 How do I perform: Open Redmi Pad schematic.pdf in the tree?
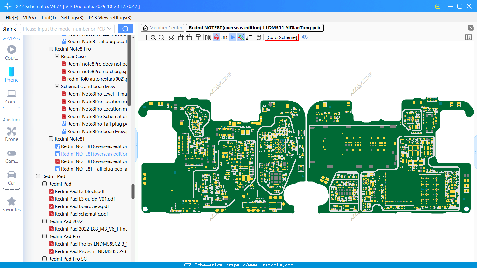coord(81,214)
